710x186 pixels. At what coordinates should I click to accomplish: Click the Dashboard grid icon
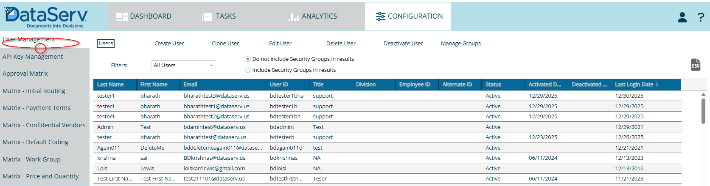coord(122,16)
